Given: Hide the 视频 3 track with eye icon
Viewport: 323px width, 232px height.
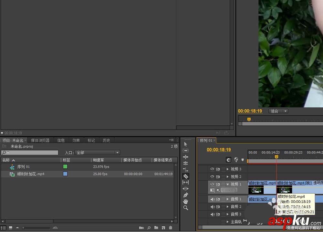Looking at the screenshot, I should pyautogui.click(x=212, y=169).
